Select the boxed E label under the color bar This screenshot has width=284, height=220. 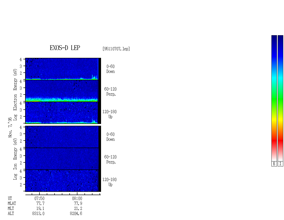(274, 164)
